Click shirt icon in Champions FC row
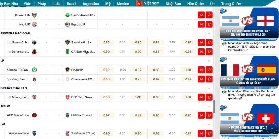279x139 pixels. (209, 79)
